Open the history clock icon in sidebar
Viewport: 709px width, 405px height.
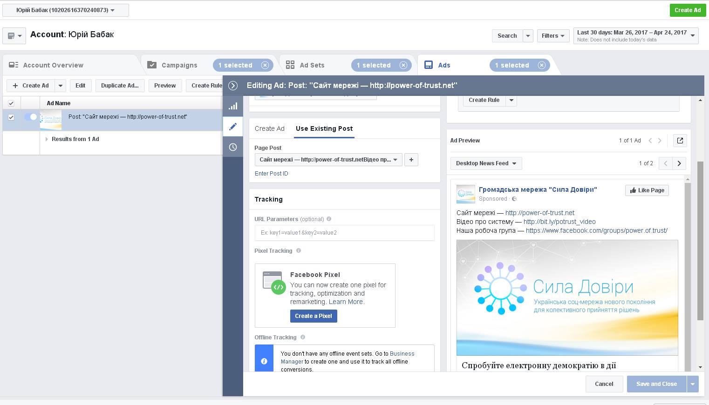[233, 147]
